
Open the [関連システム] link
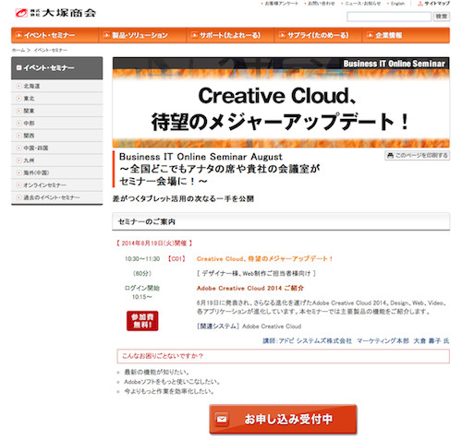tap(218, 327)
